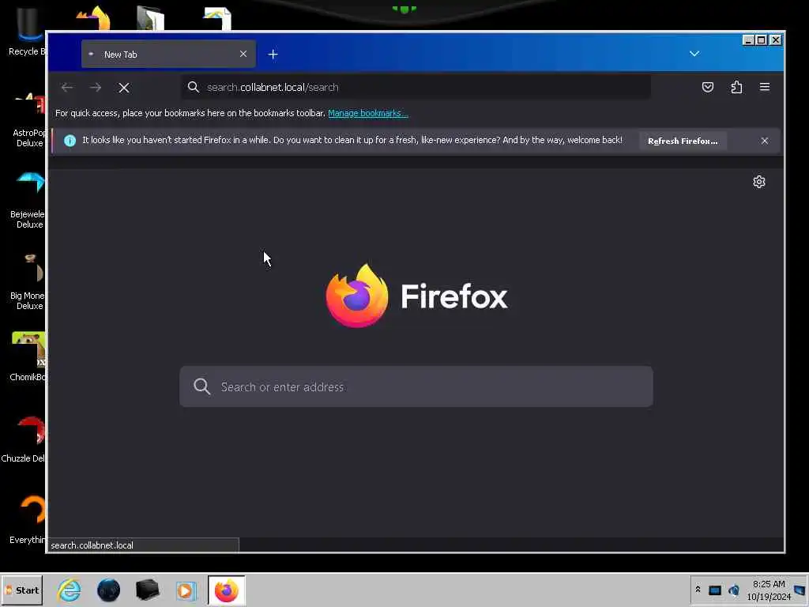Minimize the Firefox window
The width and height of the screenshot is (809, 607).
pyautogui.click(x=748, y=40)
